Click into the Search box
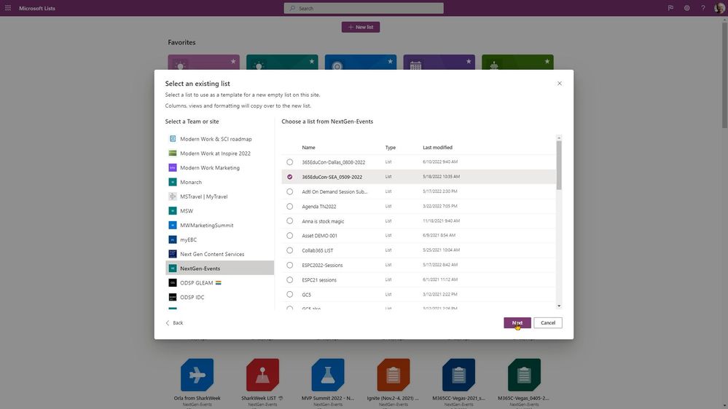This screenshot has width=728, height=409. pos(364,8)
